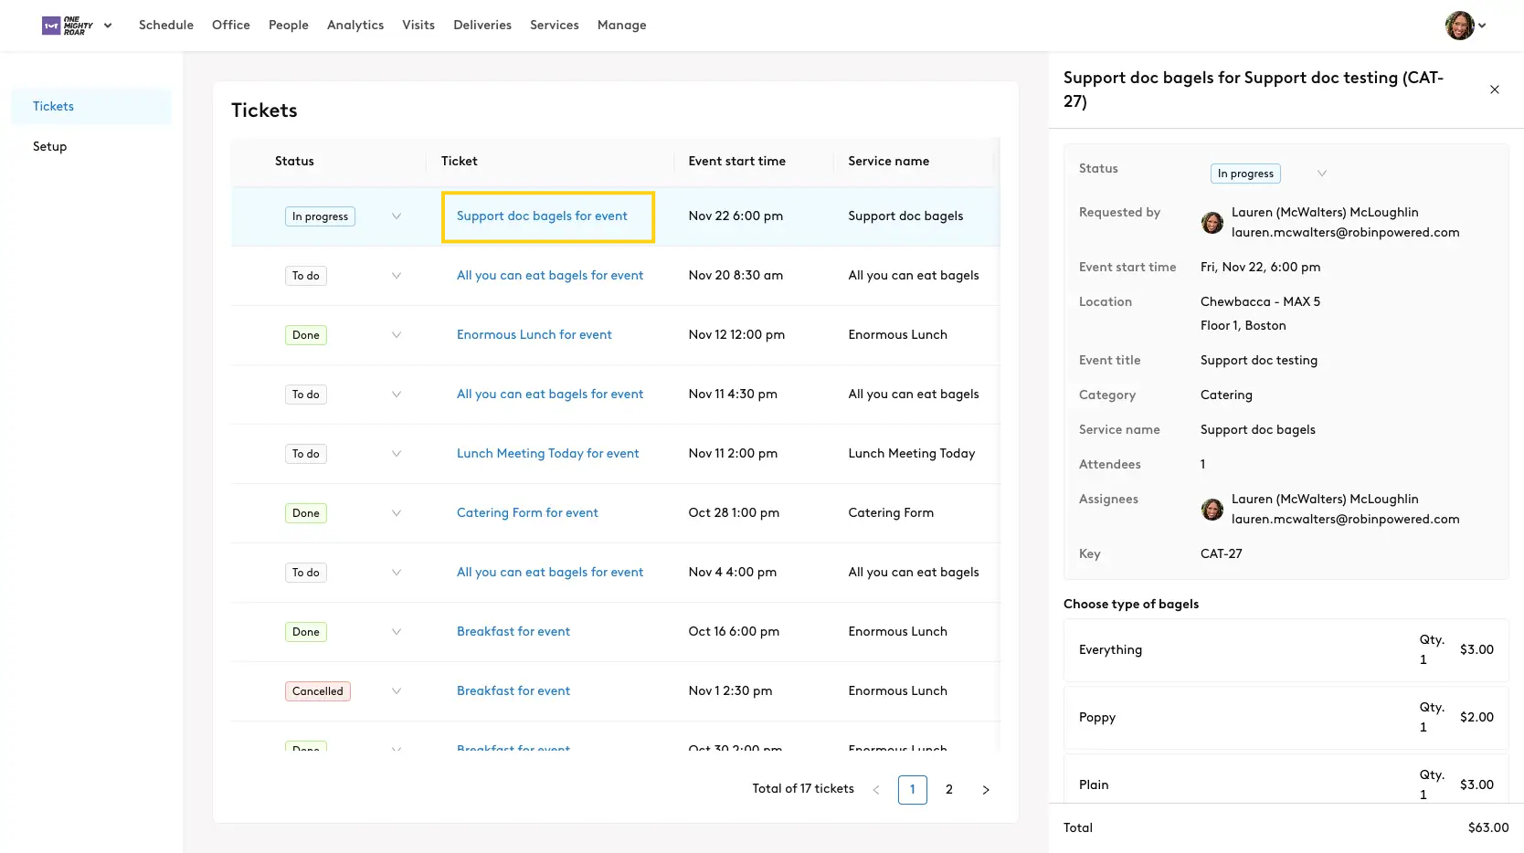Go to page 2 of tickets

(x=948, y=790)
